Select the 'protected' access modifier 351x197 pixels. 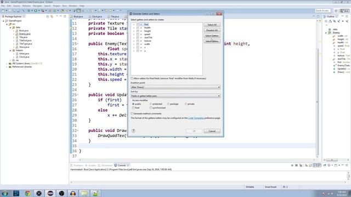(x=151, y=104)
